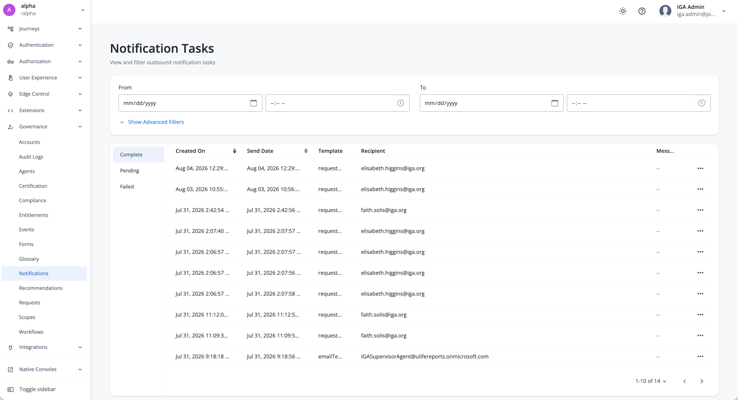
Task: Open actions menu for IGASupervisorAgent row
Action: [700, 357]
